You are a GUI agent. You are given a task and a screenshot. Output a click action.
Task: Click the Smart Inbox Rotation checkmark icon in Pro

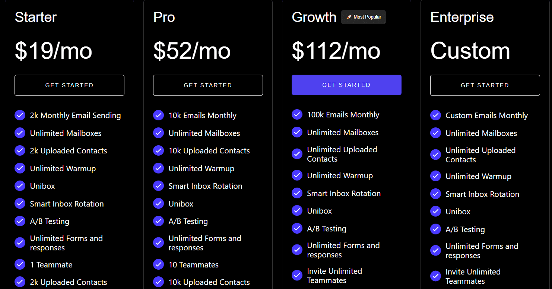coord(158,186)
